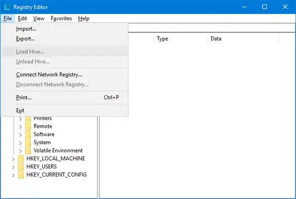296x199 pixels.
Task: Minimize the Registry Editor window
Action: coord(244,7)
